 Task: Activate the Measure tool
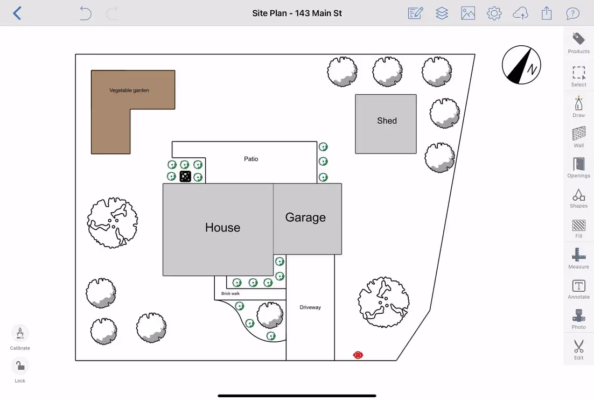[578, 258]
